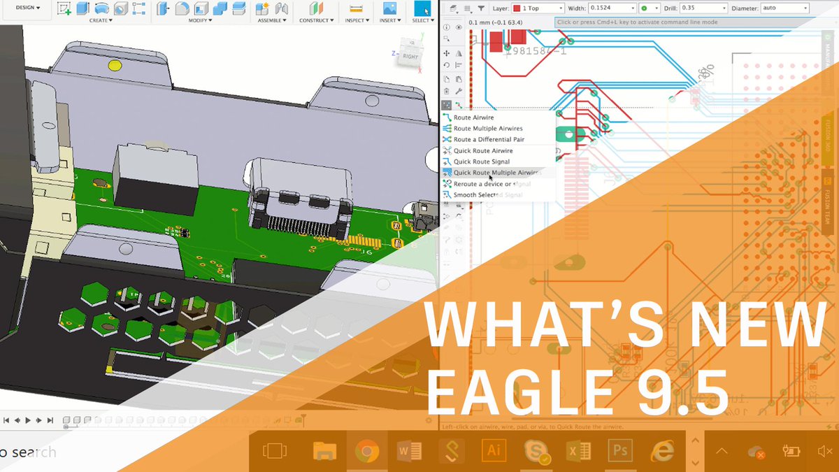Viewport: 839px width, 472px height.
Task: Choose Quick Route Multiple Airwires
Action: click(497, 173)
